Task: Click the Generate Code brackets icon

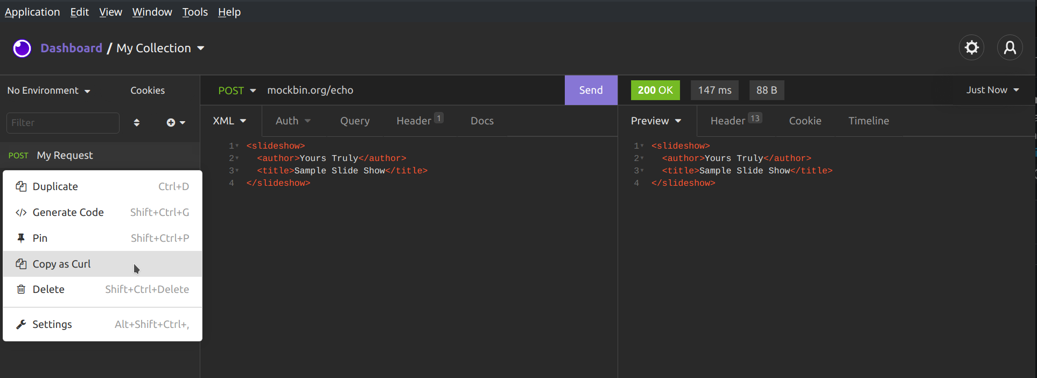Action: coord(21,212)
